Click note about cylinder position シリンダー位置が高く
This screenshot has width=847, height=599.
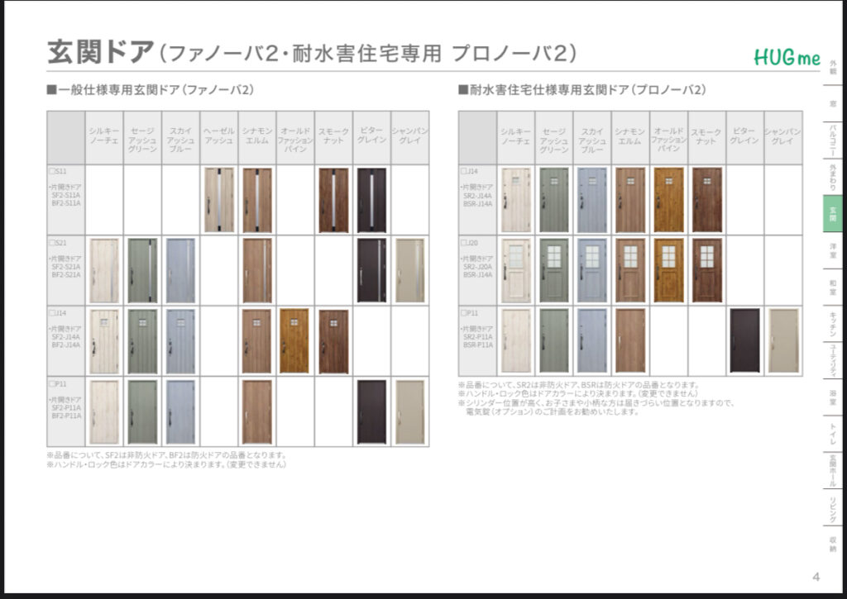click(x=596, y=406)
